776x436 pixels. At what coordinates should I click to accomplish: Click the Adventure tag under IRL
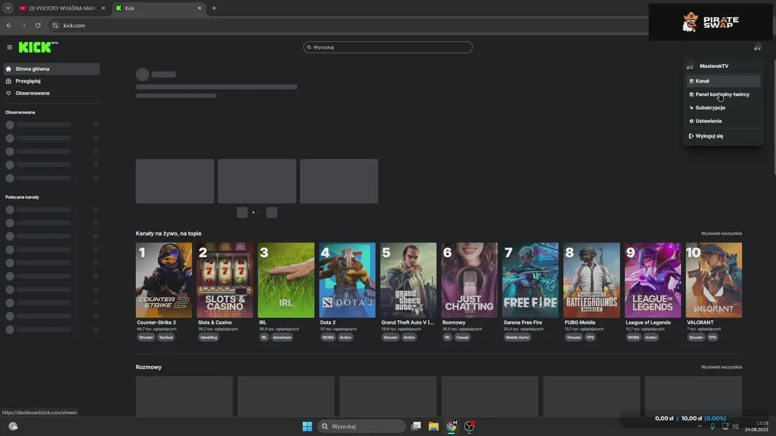coord(282,337)
